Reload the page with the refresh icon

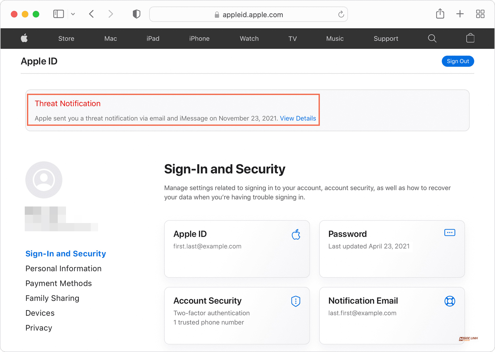click(341, 14)
